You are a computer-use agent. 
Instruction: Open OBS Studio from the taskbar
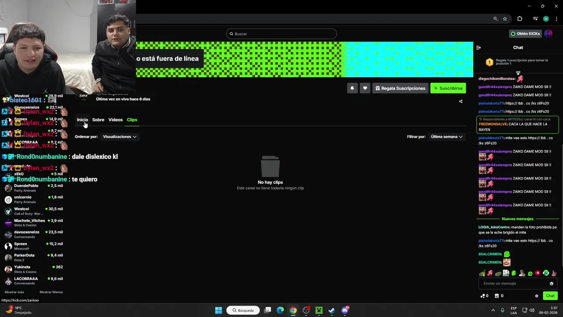[x=306, y=310]
